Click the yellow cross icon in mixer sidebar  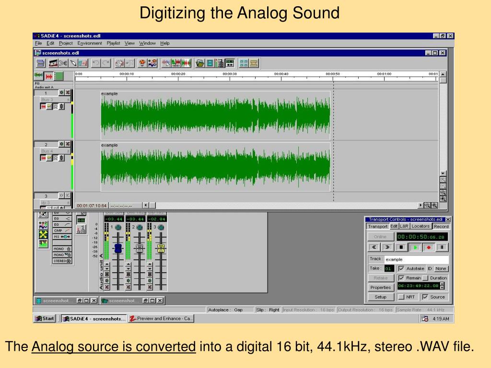43,234
